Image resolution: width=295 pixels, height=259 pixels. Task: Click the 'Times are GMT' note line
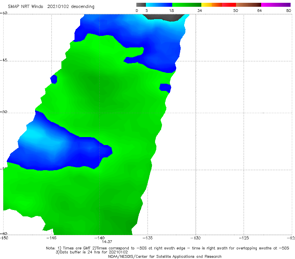(167, 248)
